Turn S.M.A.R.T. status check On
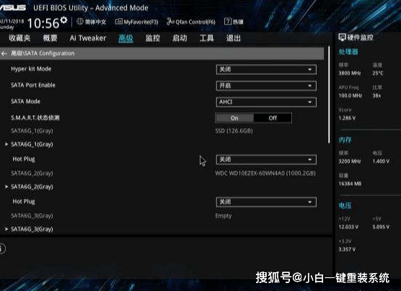The image size is (401, 291). [x=234, y=118]
